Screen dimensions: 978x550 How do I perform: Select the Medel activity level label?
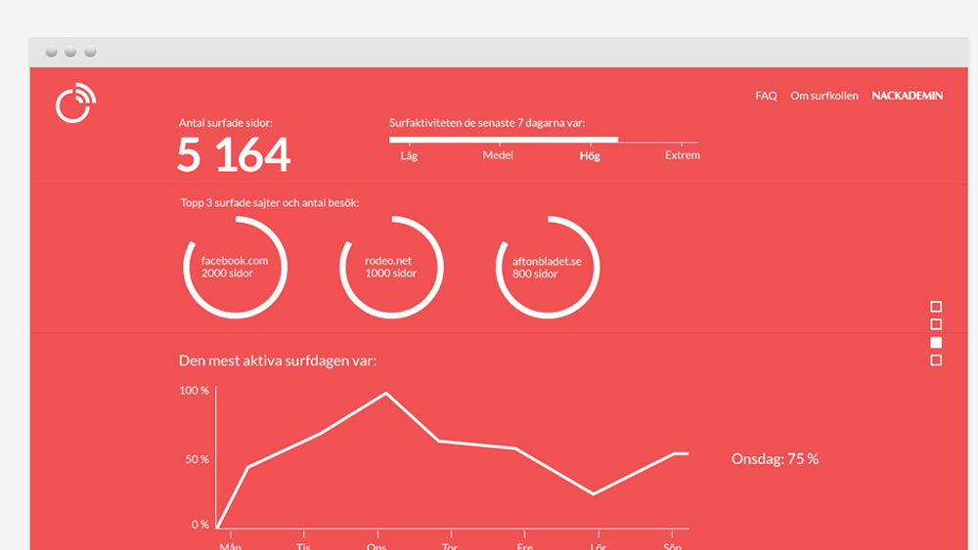pyautogui.click(x=498, y=156)
